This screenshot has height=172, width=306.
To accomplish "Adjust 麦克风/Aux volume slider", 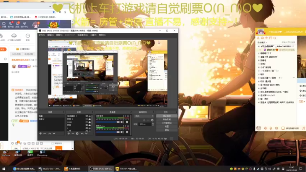I will click(108, 132).
